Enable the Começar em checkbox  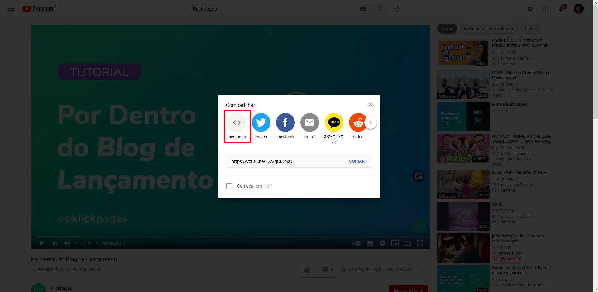pyautogui.click(x=229, y=186)
